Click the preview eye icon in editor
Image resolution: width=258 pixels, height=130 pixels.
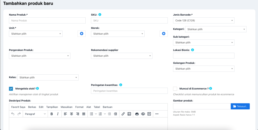point(143,114)
